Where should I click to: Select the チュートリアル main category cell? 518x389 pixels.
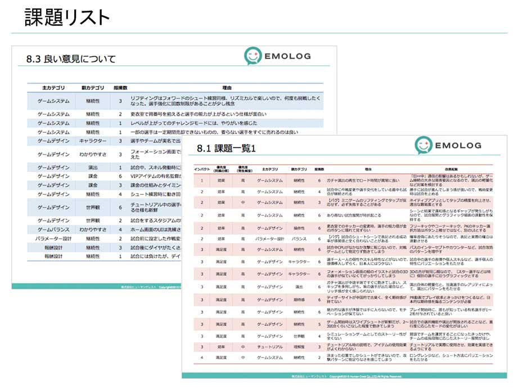tap(270, 347)
